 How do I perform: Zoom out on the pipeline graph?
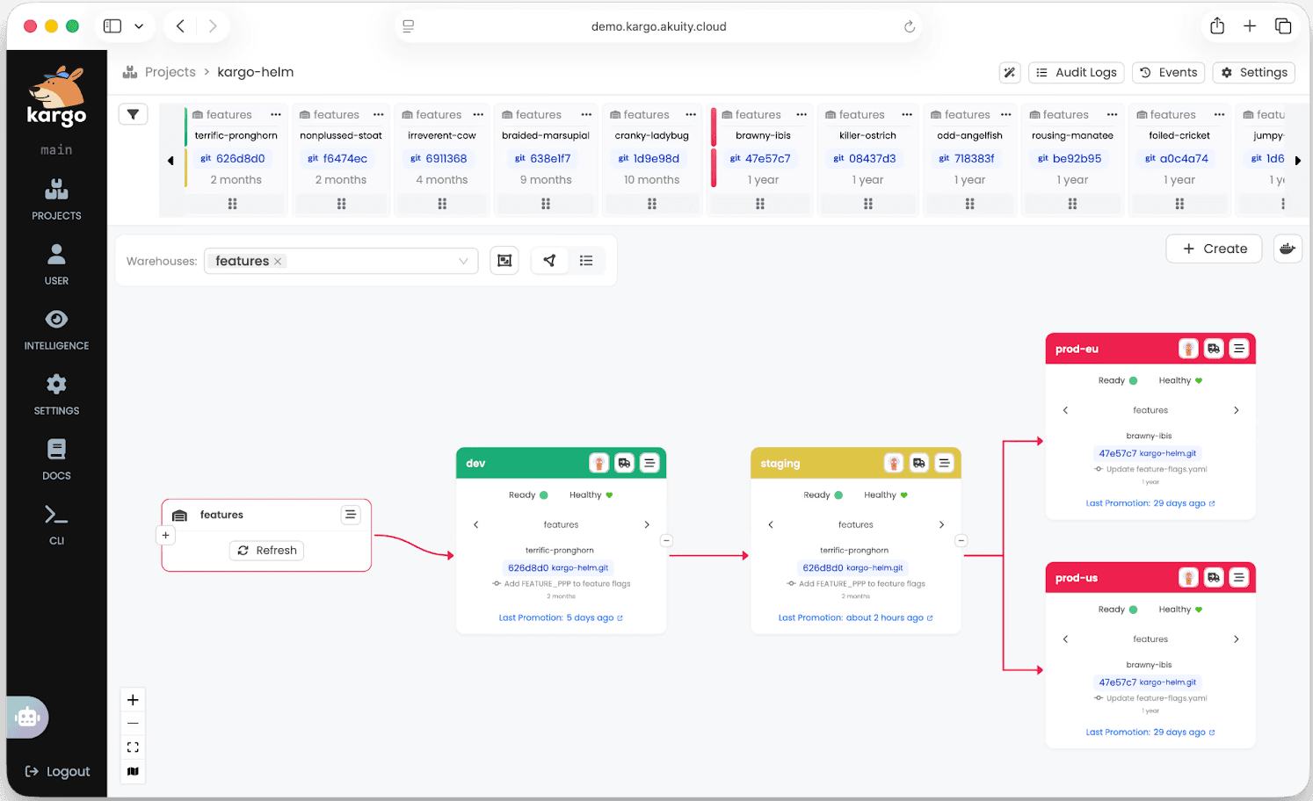[x=133, y=724]
